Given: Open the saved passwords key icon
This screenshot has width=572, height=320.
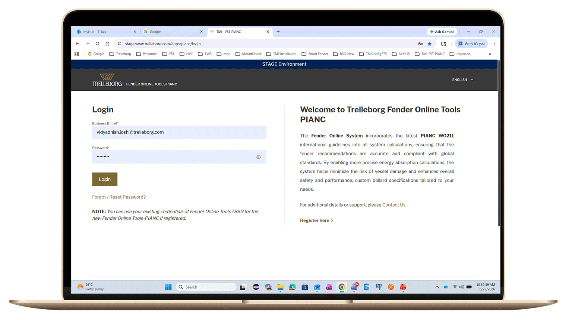Looking at the screenshot, I should [x=420, y=43].
